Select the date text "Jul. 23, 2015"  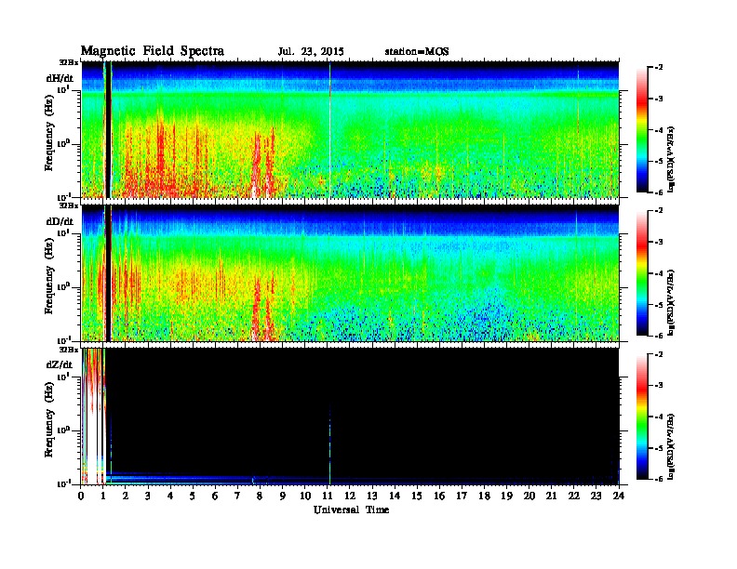coord(311,52)
